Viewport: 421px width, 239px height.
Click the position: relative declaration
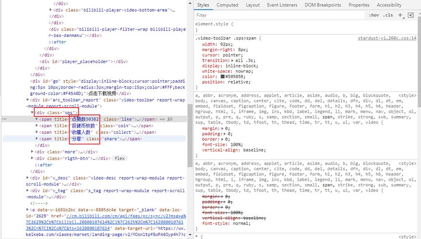(x=226, y=82)
